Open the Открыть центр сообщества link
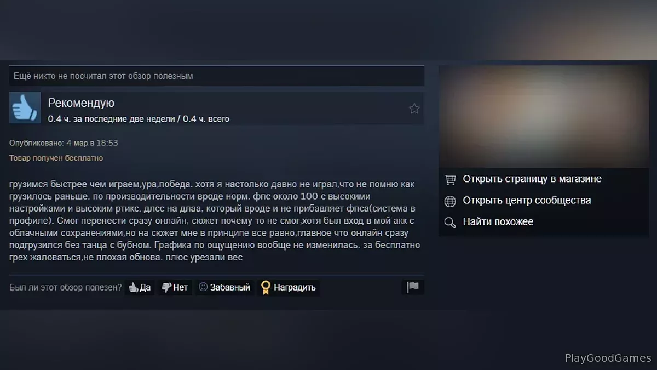 pos(527,200)
